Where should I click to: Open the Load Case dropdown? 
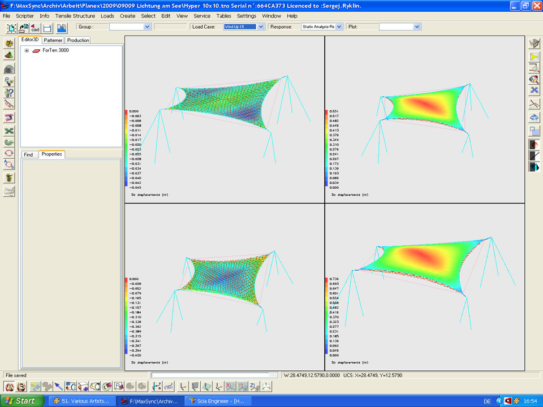[x=244, y=27]
